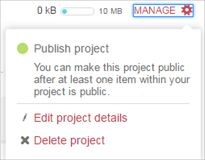The height and width of the screenshot is (160, 205).
Task: Click the teal dot in the storage bar
Action: click(x=65, y=11)
